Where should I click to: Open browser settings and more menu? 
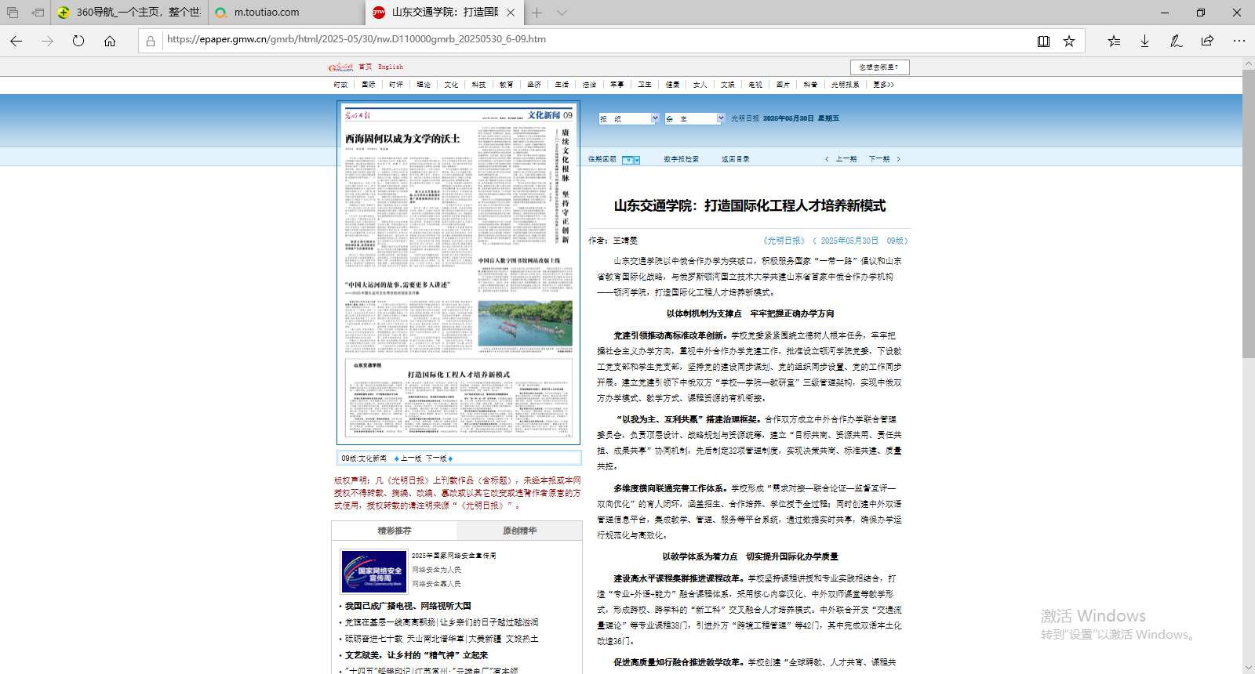[1239, 41]
